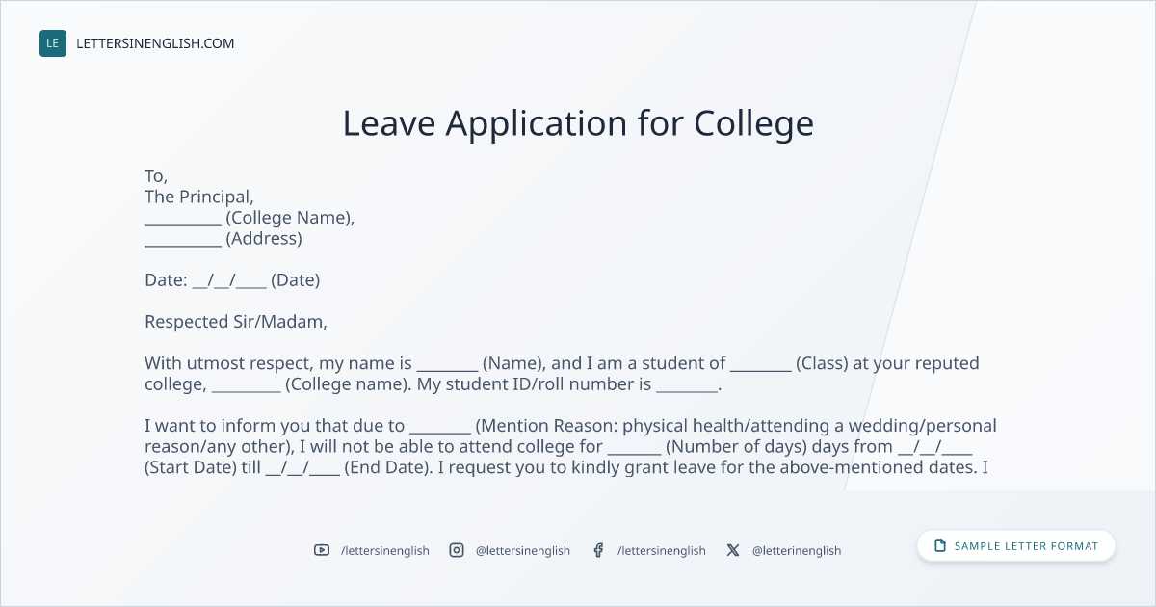This screenshot has width=1156, height=607.
Task: Click the Sample Letter Format button
Action: [x=1016, y=546]
